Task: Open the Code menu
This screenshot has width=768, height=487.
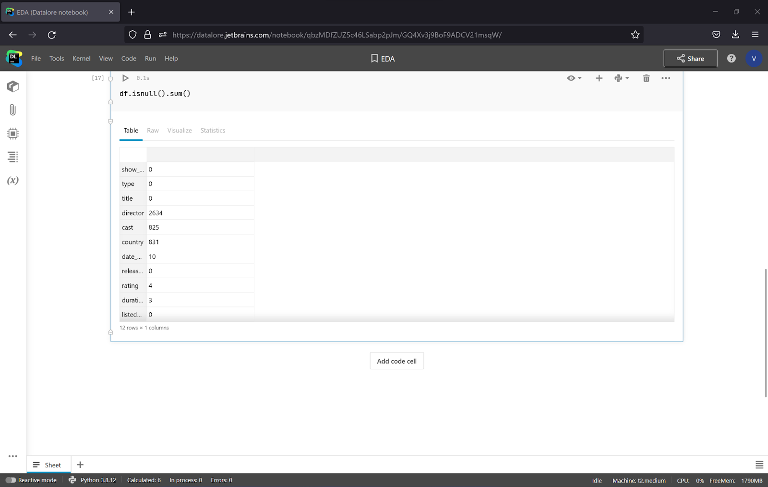Action: (129, 58)
